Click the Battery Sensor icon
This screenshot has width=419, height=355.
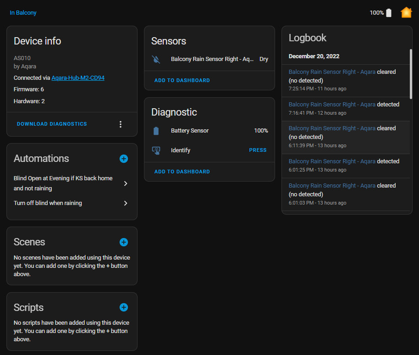156,131
